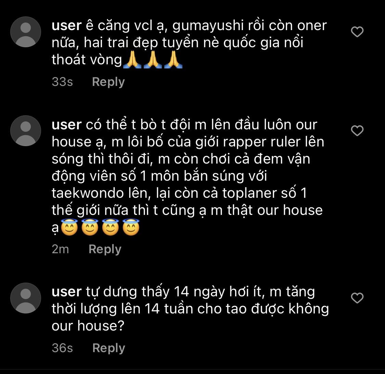Select the 36s timestamp

click(x=62, y=348)
